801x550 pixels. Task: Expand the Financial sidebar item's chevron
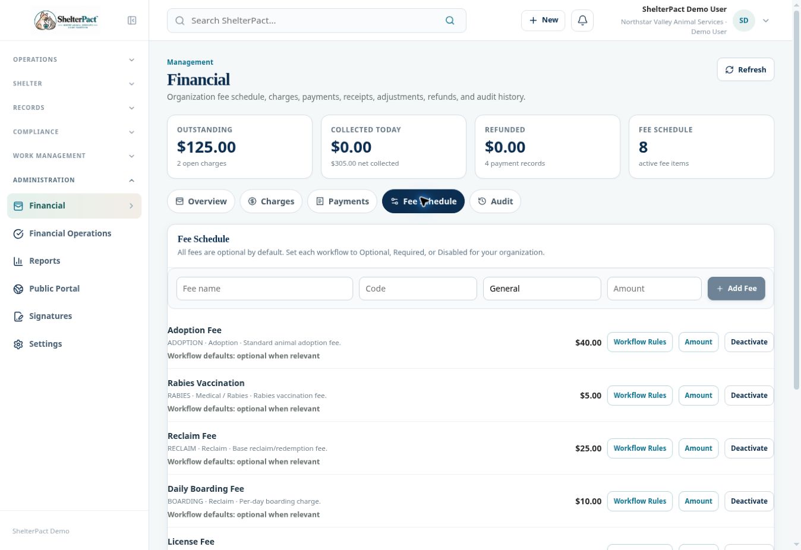131,206
